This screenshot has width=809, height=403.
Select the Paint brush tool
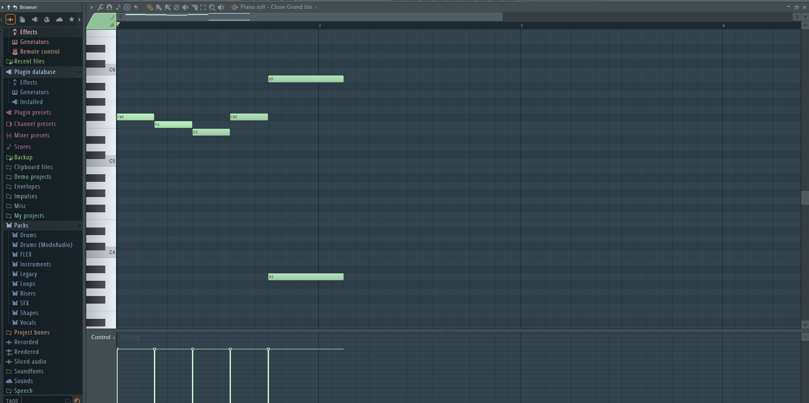tap(159, 7)
